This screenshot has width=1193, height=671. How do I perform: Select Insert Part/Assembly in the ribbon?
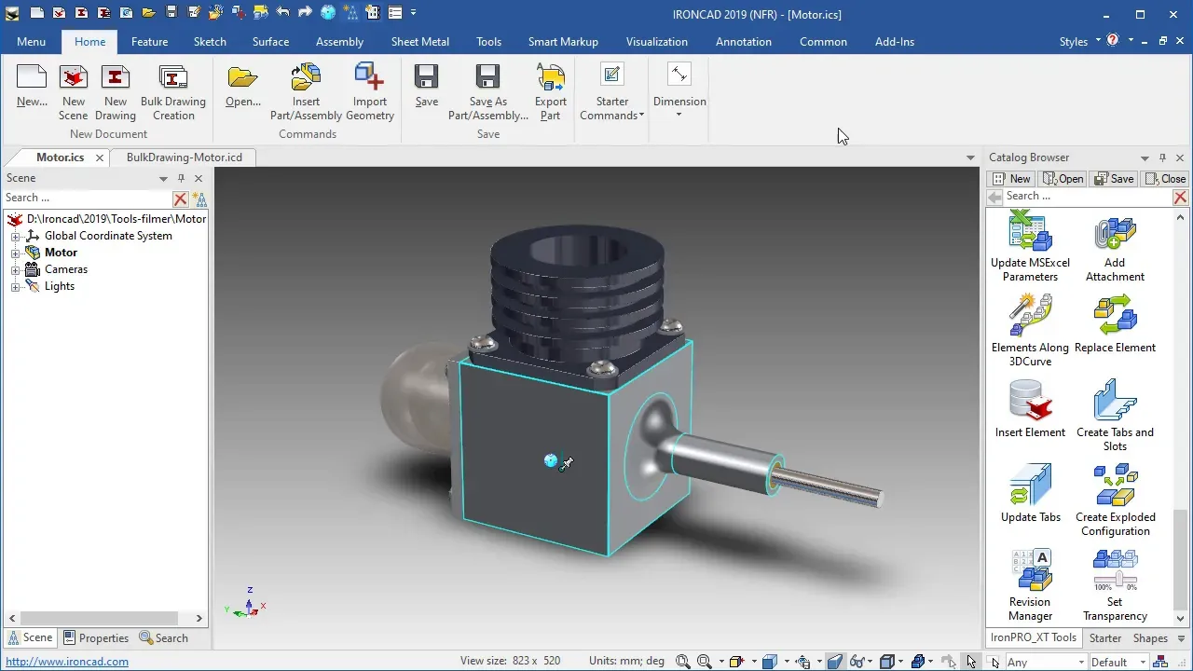(x=306, y=93)
